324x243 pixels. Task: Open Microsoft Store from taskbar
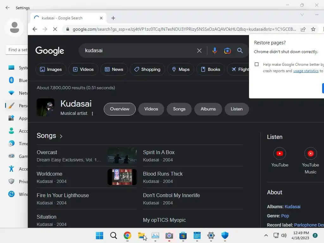point(183,235)
